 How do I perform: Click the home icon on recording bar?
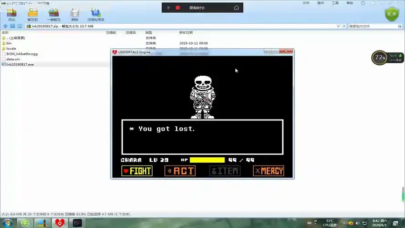[x=236, y=8]
